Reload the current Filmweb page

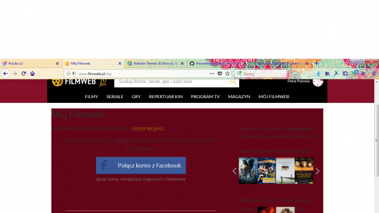coord(24,73)
